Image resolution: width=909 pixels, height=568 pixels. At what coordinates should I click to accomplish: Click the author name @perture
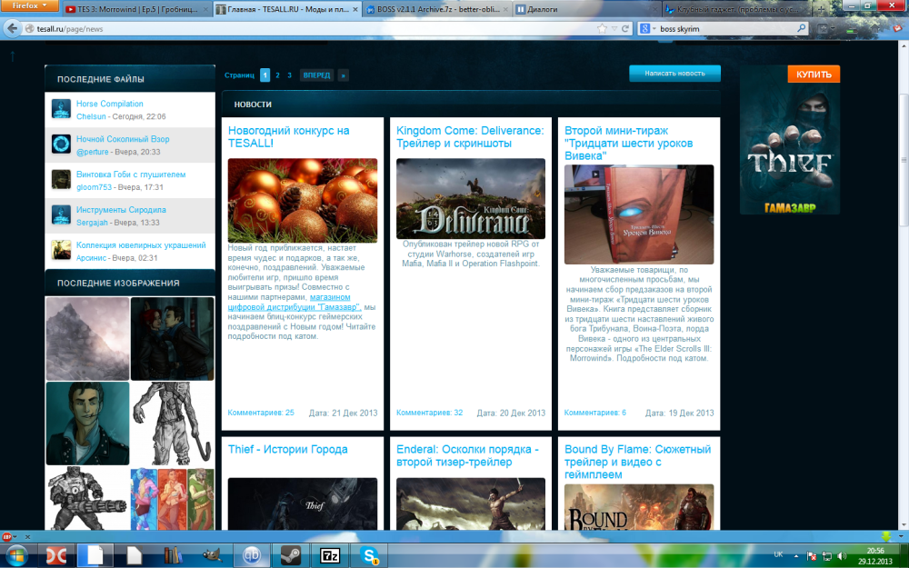92,152
